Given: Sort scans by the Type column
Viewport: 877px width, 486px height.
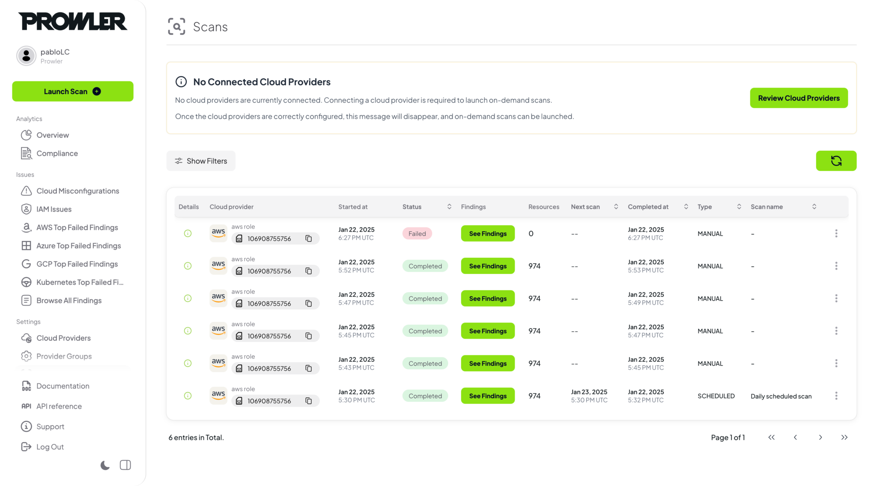Looking at the screenshot, I should [x=739, y=206].
